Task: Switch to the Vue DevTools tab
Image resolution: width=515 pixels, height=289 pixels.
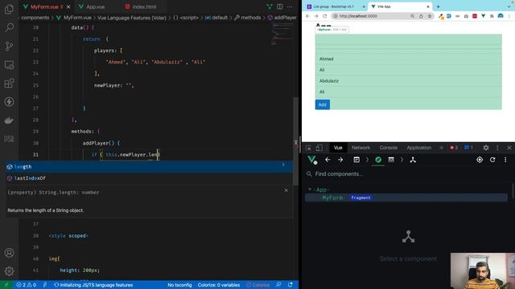Action: (x=338, y=148)
